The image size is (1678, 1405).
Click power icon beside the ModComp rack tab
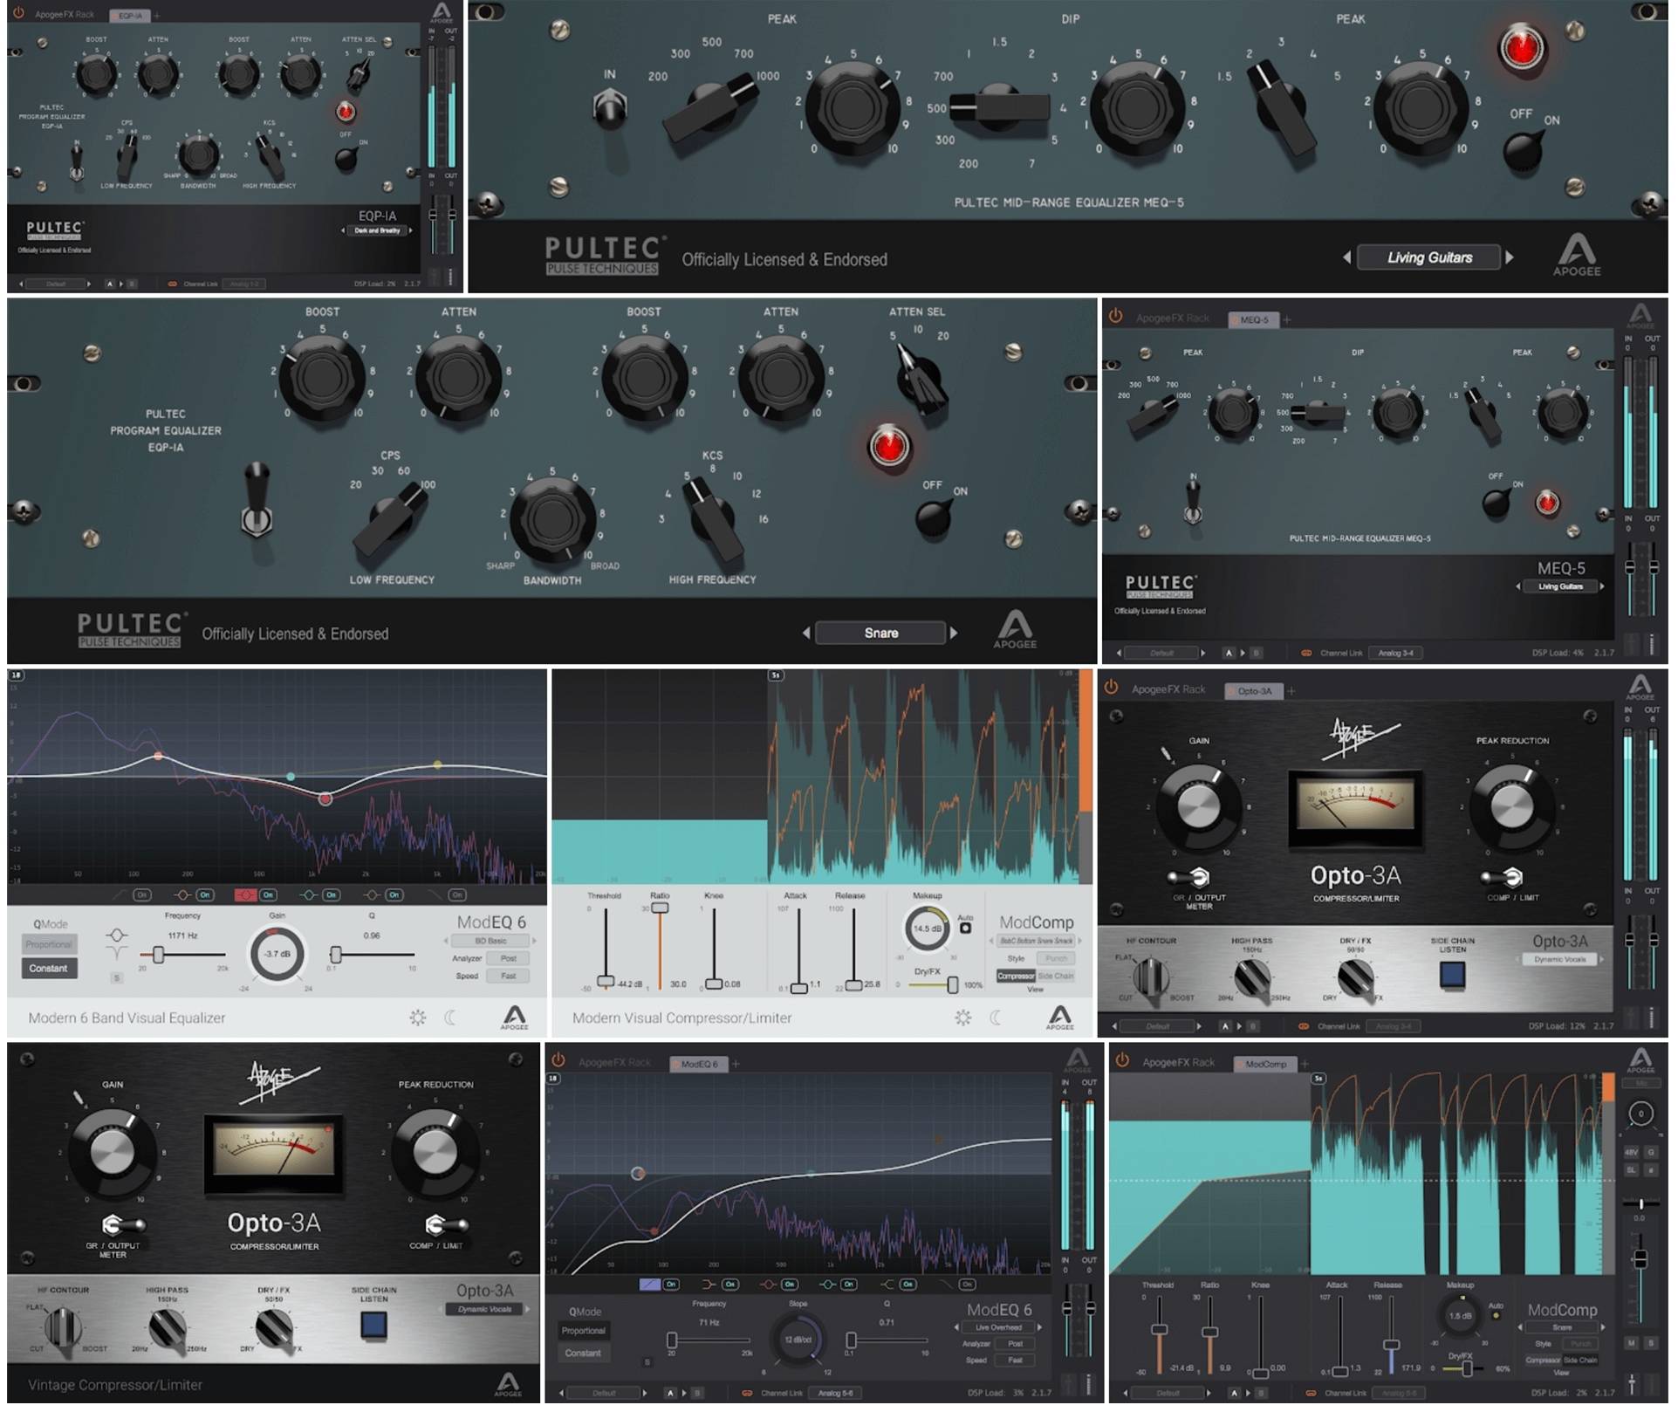pyautogui.click(x=1123, y=1061)
